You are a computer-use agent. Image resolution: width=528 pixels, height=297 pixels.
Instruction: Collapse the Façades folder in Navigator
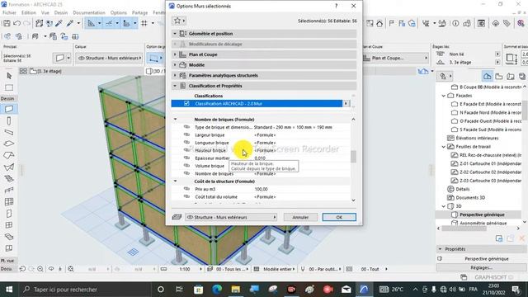(x=444, y=96)
